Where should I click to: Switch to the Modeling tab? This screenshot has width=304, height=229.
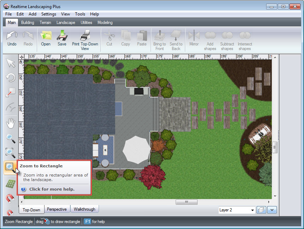(x=105, y=23)
